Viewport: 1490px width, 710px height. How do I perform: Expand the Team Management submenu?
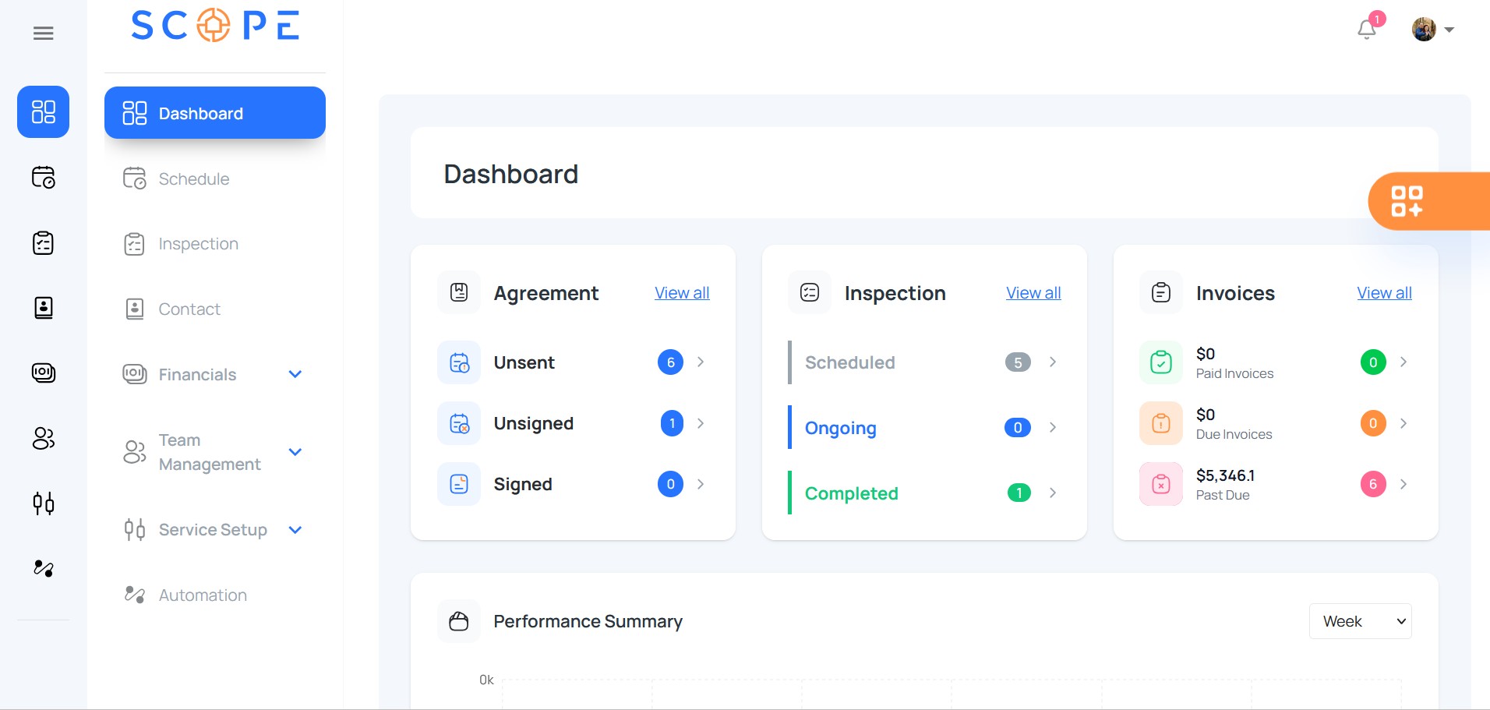click(x=295, y=452)
